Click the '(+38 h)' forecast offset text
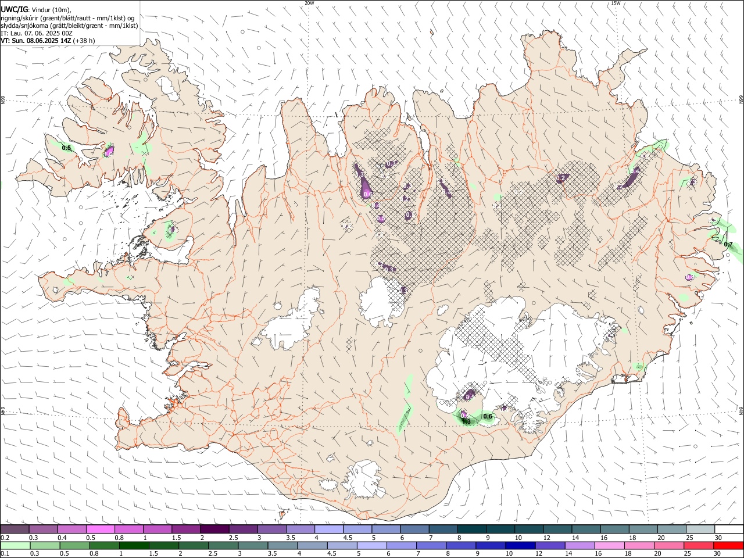The width and height of the screenshot is (744, 558). 84,41
